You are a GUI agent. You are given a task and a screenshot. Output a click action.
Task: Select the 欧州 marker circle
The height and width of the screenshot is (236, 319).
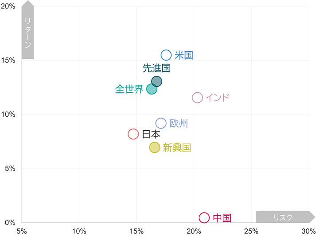[x=161, y=123]
